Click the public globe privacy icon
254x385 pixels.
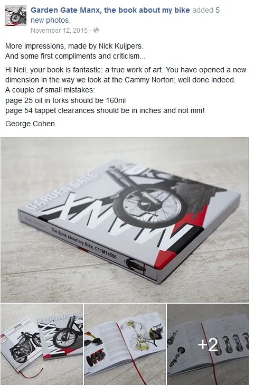96,30
